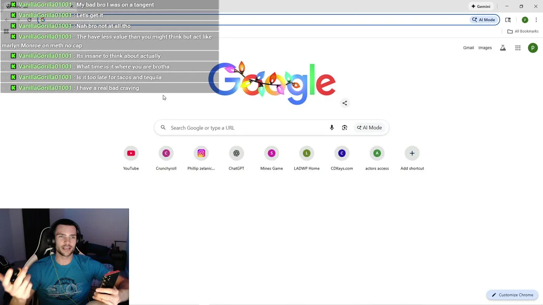This screenshot has width=543, height=305.
Task: Click the webcam overlay video
Action: (x=64, y=256)
